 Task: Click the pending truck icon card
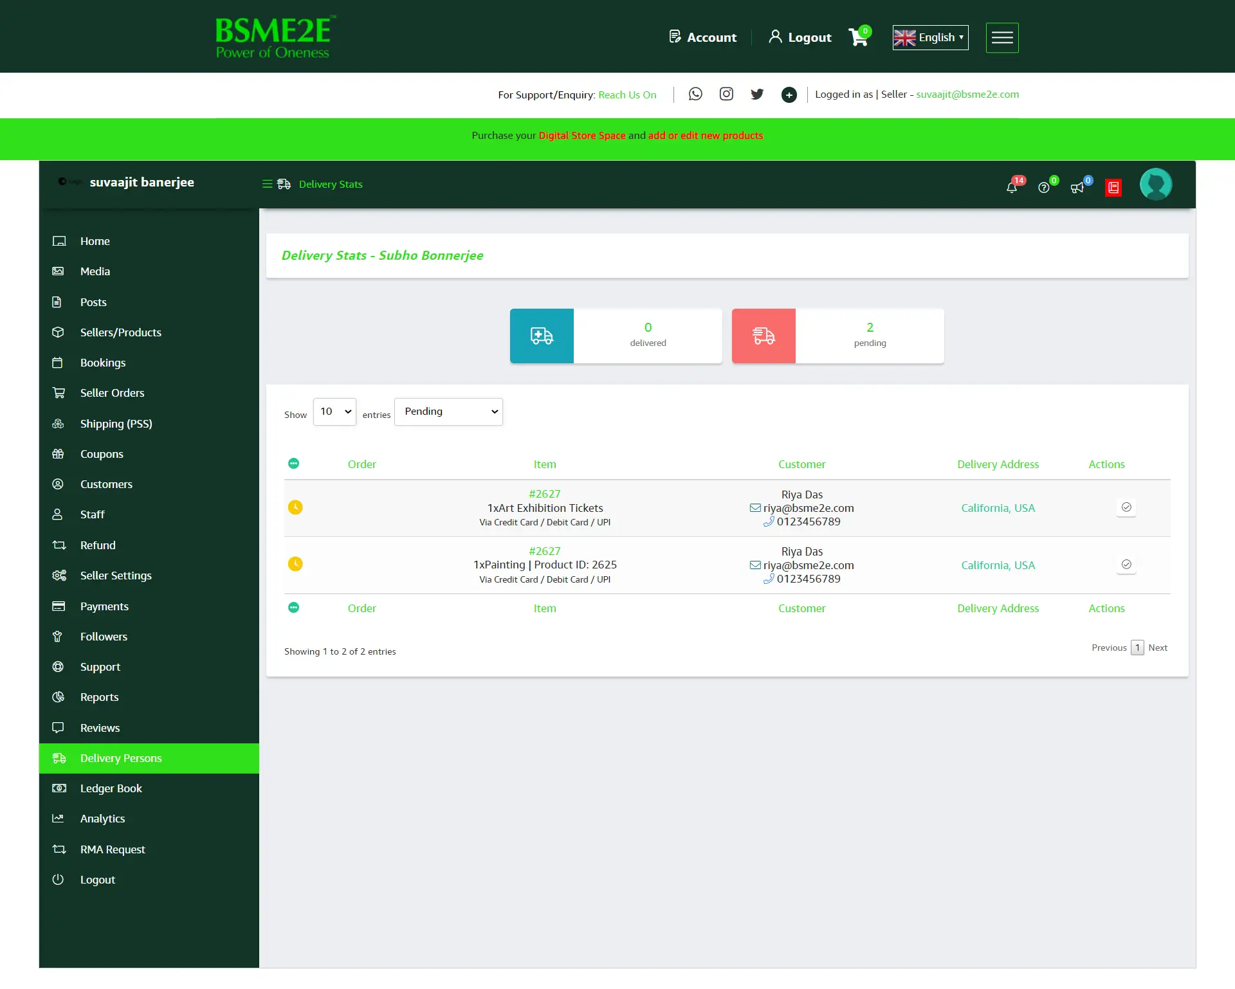click(764, 336)
